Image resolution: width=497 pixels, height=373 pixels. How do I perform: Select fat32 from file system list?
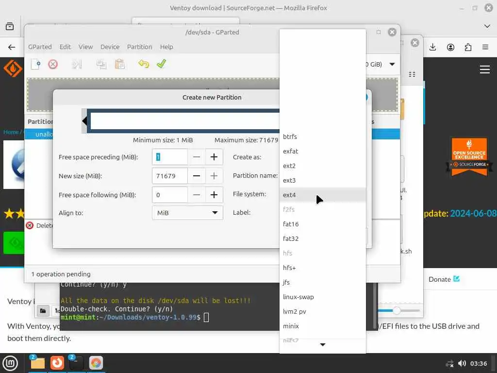323,239
